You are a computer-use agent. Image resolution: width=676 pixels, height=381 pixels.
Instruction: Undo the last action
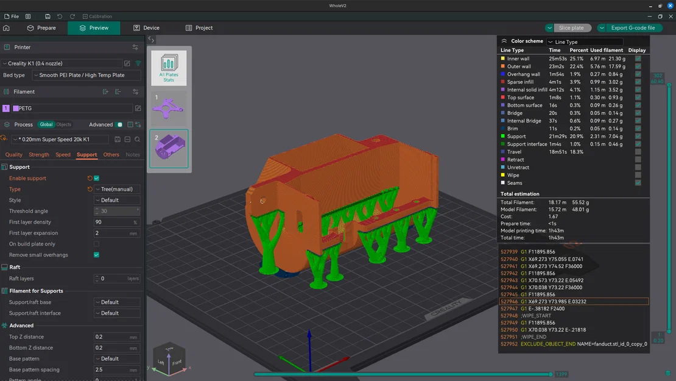[x=60, y=16]
